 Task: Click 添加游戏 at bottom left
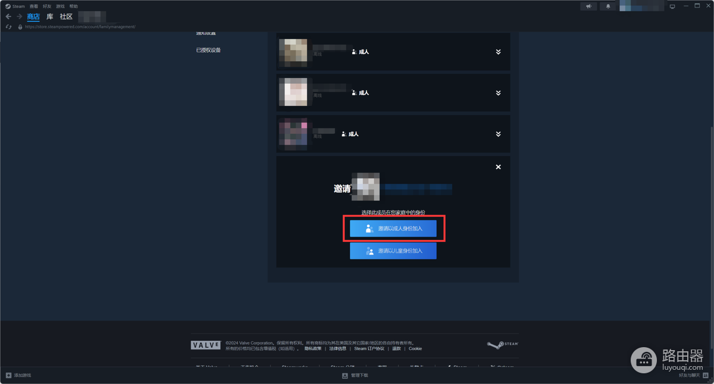tap(18, 376)
